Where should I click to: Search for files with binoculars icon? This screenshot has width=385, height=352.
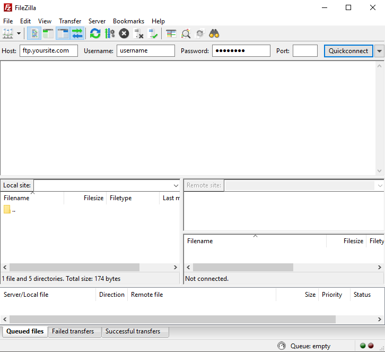pyautogui.click(x=214, y=33)
